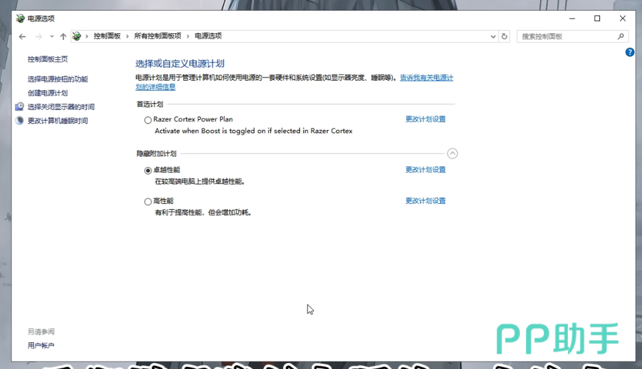Open the recent locations dropdown arrow
642x369 pixels.
point(51,37)
